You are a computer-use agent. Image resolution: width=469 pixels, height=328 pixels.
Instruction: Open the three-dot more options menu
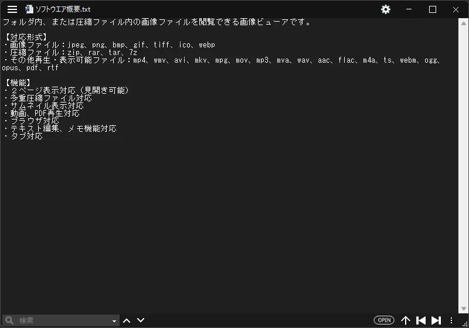[x=451, y=320]
